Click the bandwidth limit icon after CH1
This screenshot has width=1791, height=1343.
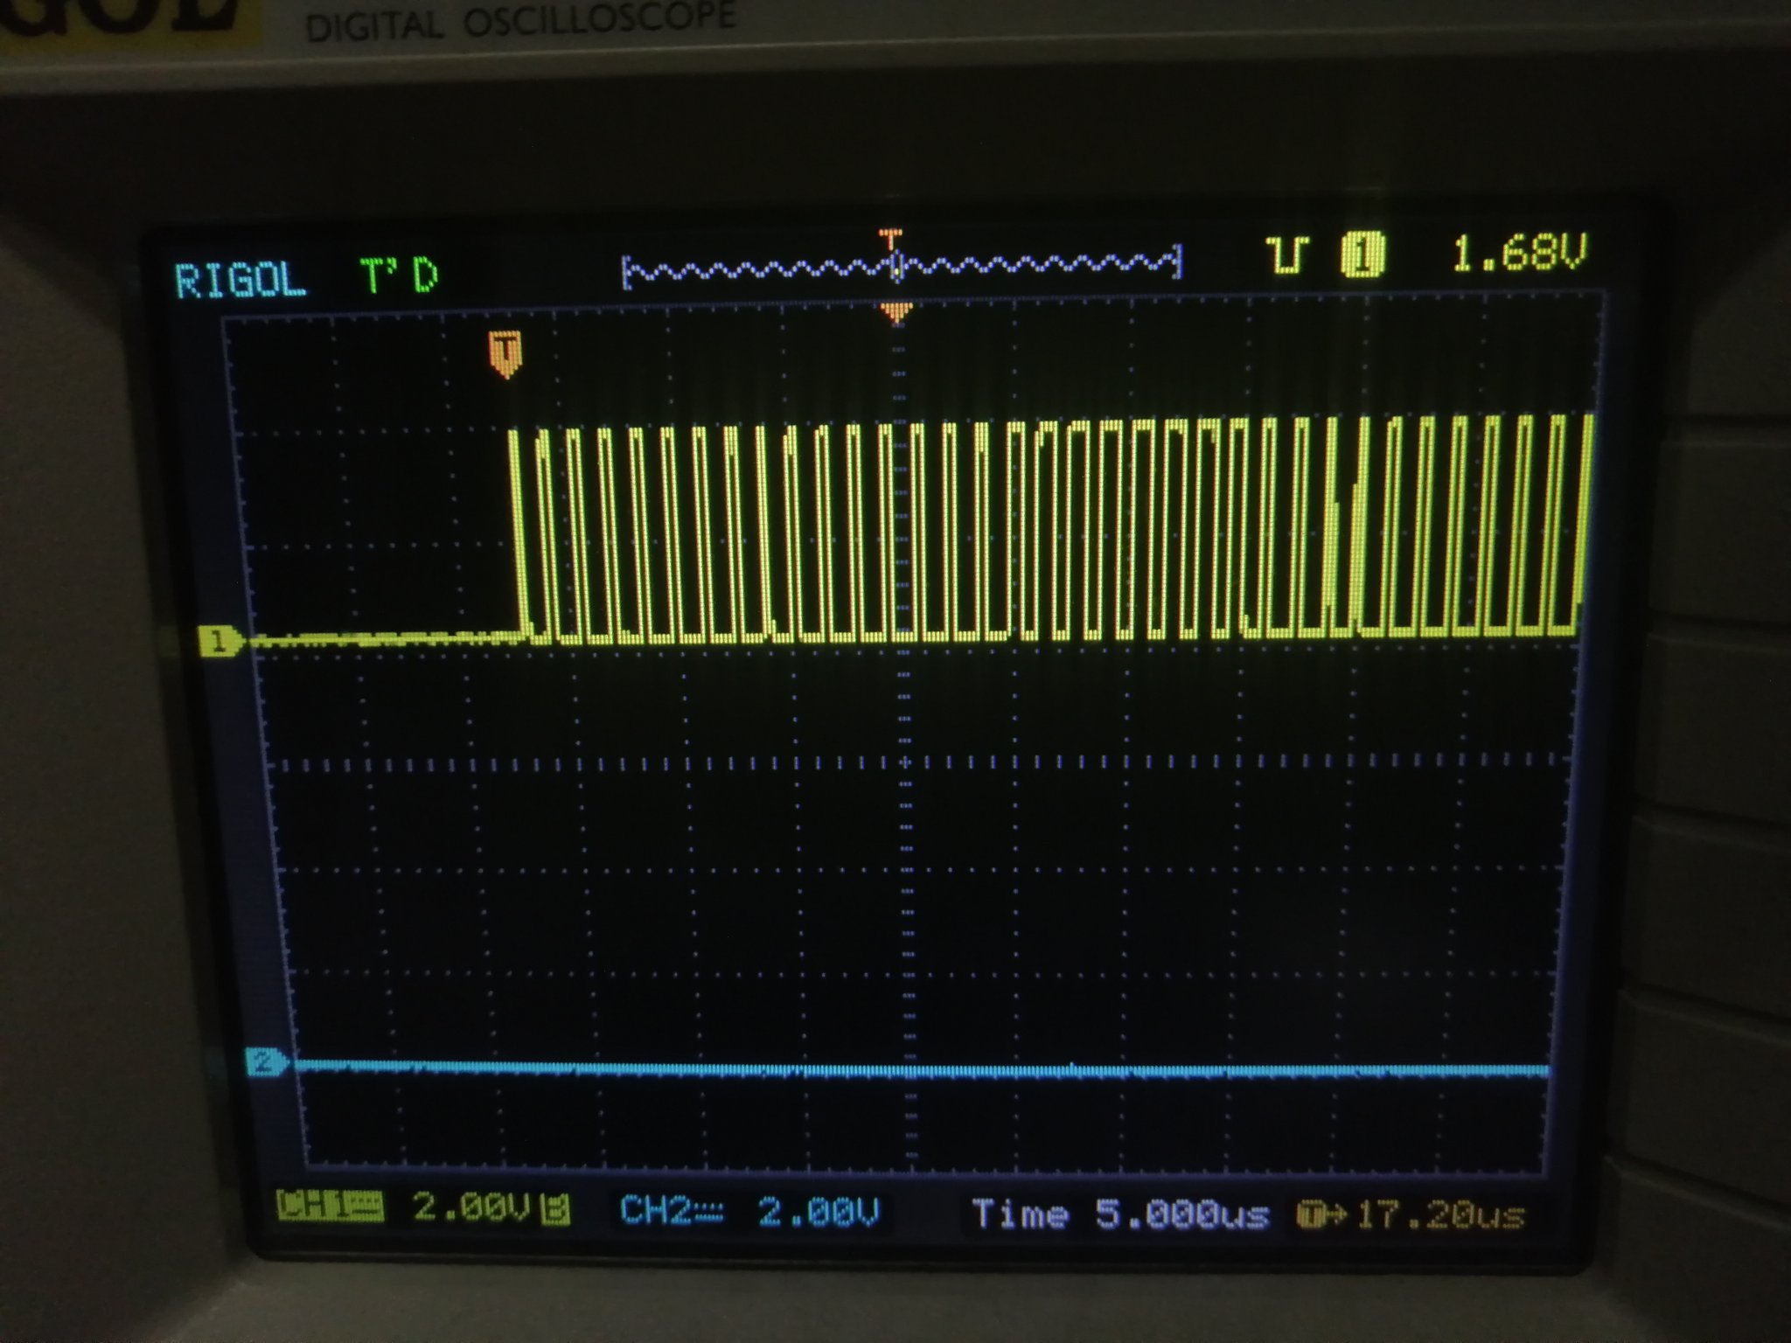[x=555, y=1210]
